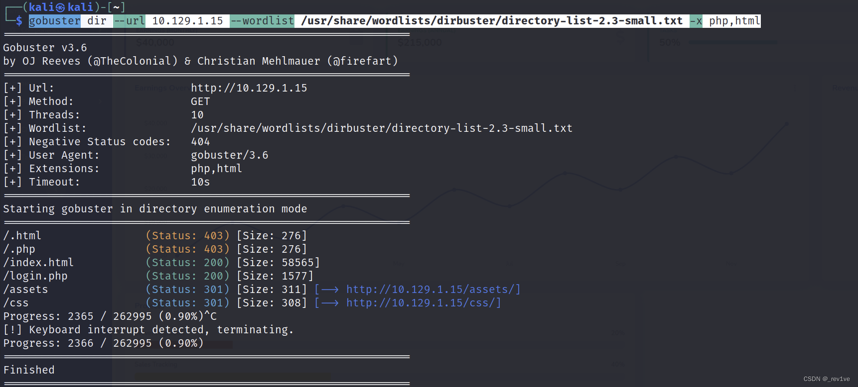
Task: Click the Method value 'GET'
Action: coord(200,101)
